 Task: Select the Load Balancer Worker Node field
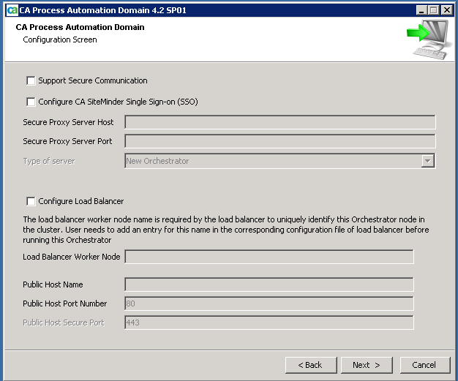coord(269,257)
